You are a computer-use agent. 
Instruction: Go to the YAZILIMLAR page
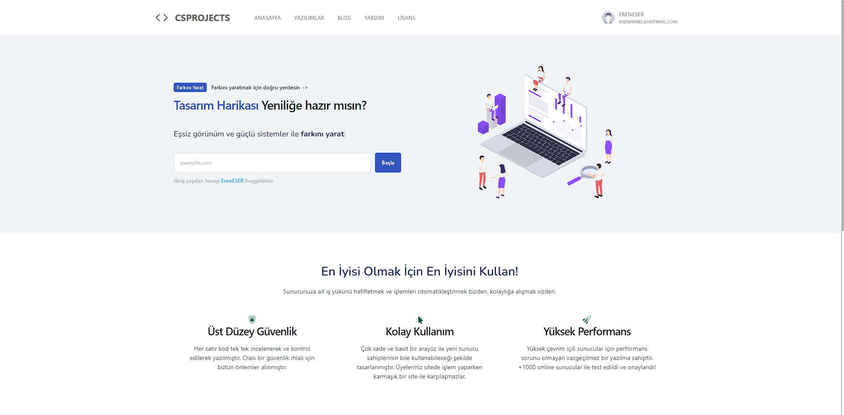click(309, 18)
